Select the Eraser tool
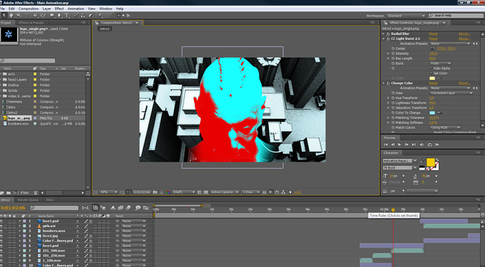The image size is (485, 267). (91, 15)
